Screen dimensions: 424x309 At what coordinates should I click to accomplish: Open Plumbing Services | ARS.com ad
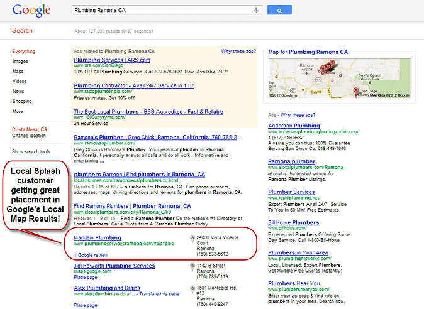(112, 60)
